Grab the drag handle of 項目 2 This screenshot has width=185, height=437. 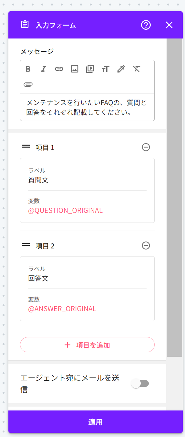tap(26, 246)
